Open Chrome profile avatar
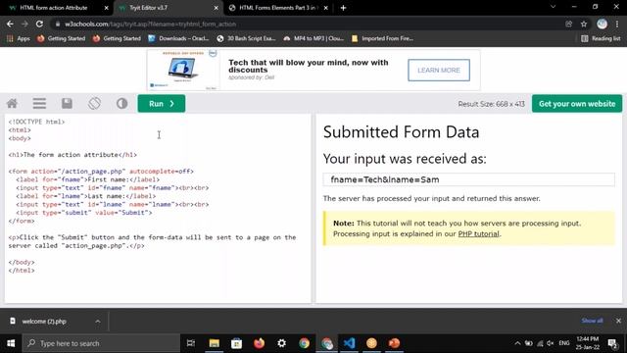Viewport: 627px width, 353px height. point(602,24)
